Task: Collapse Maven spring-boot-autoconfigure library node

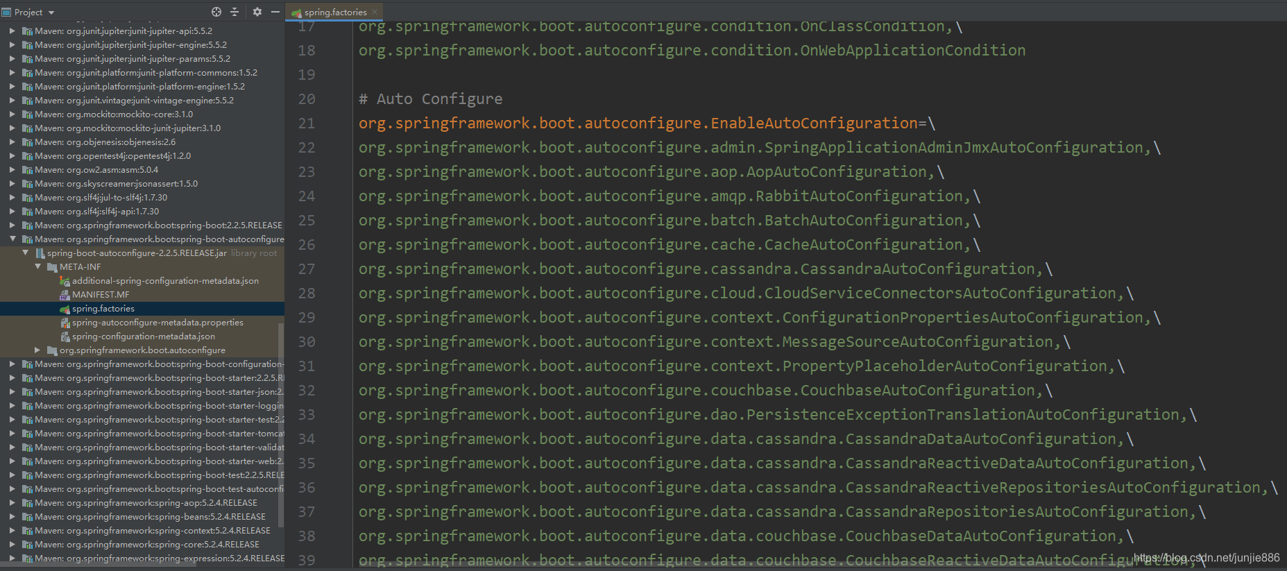Action: (x=12, y=239)
